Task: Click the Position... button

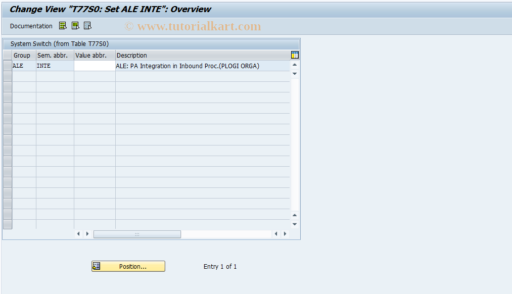Action: click(x=128, y=266)
